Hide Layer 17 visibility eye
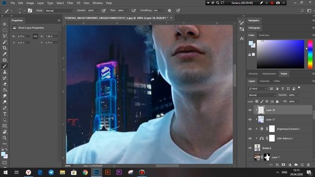Viewport: 315px width, 177px height. click(250, 119)
